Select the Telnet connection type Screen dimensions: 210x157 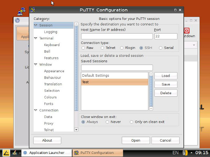[x=102, y=48]
